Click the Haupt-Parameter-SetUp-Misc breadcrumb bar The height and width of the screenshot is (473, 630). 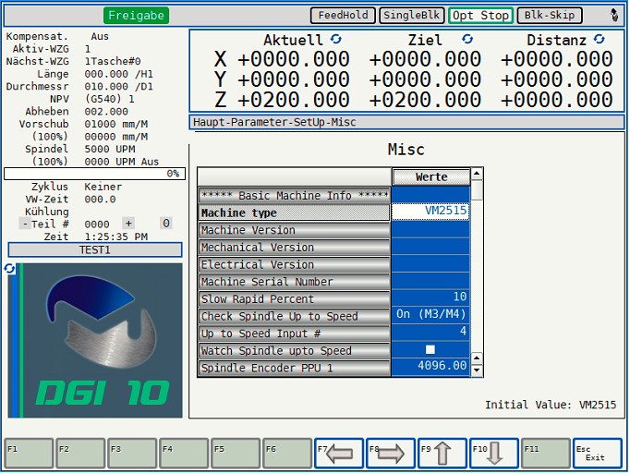coord(406,122)
